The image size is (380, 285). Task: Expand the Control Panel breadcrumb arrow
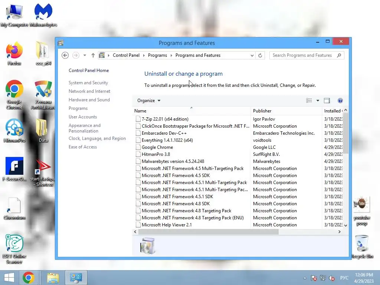pyautogui.click(x=144, y=55)
